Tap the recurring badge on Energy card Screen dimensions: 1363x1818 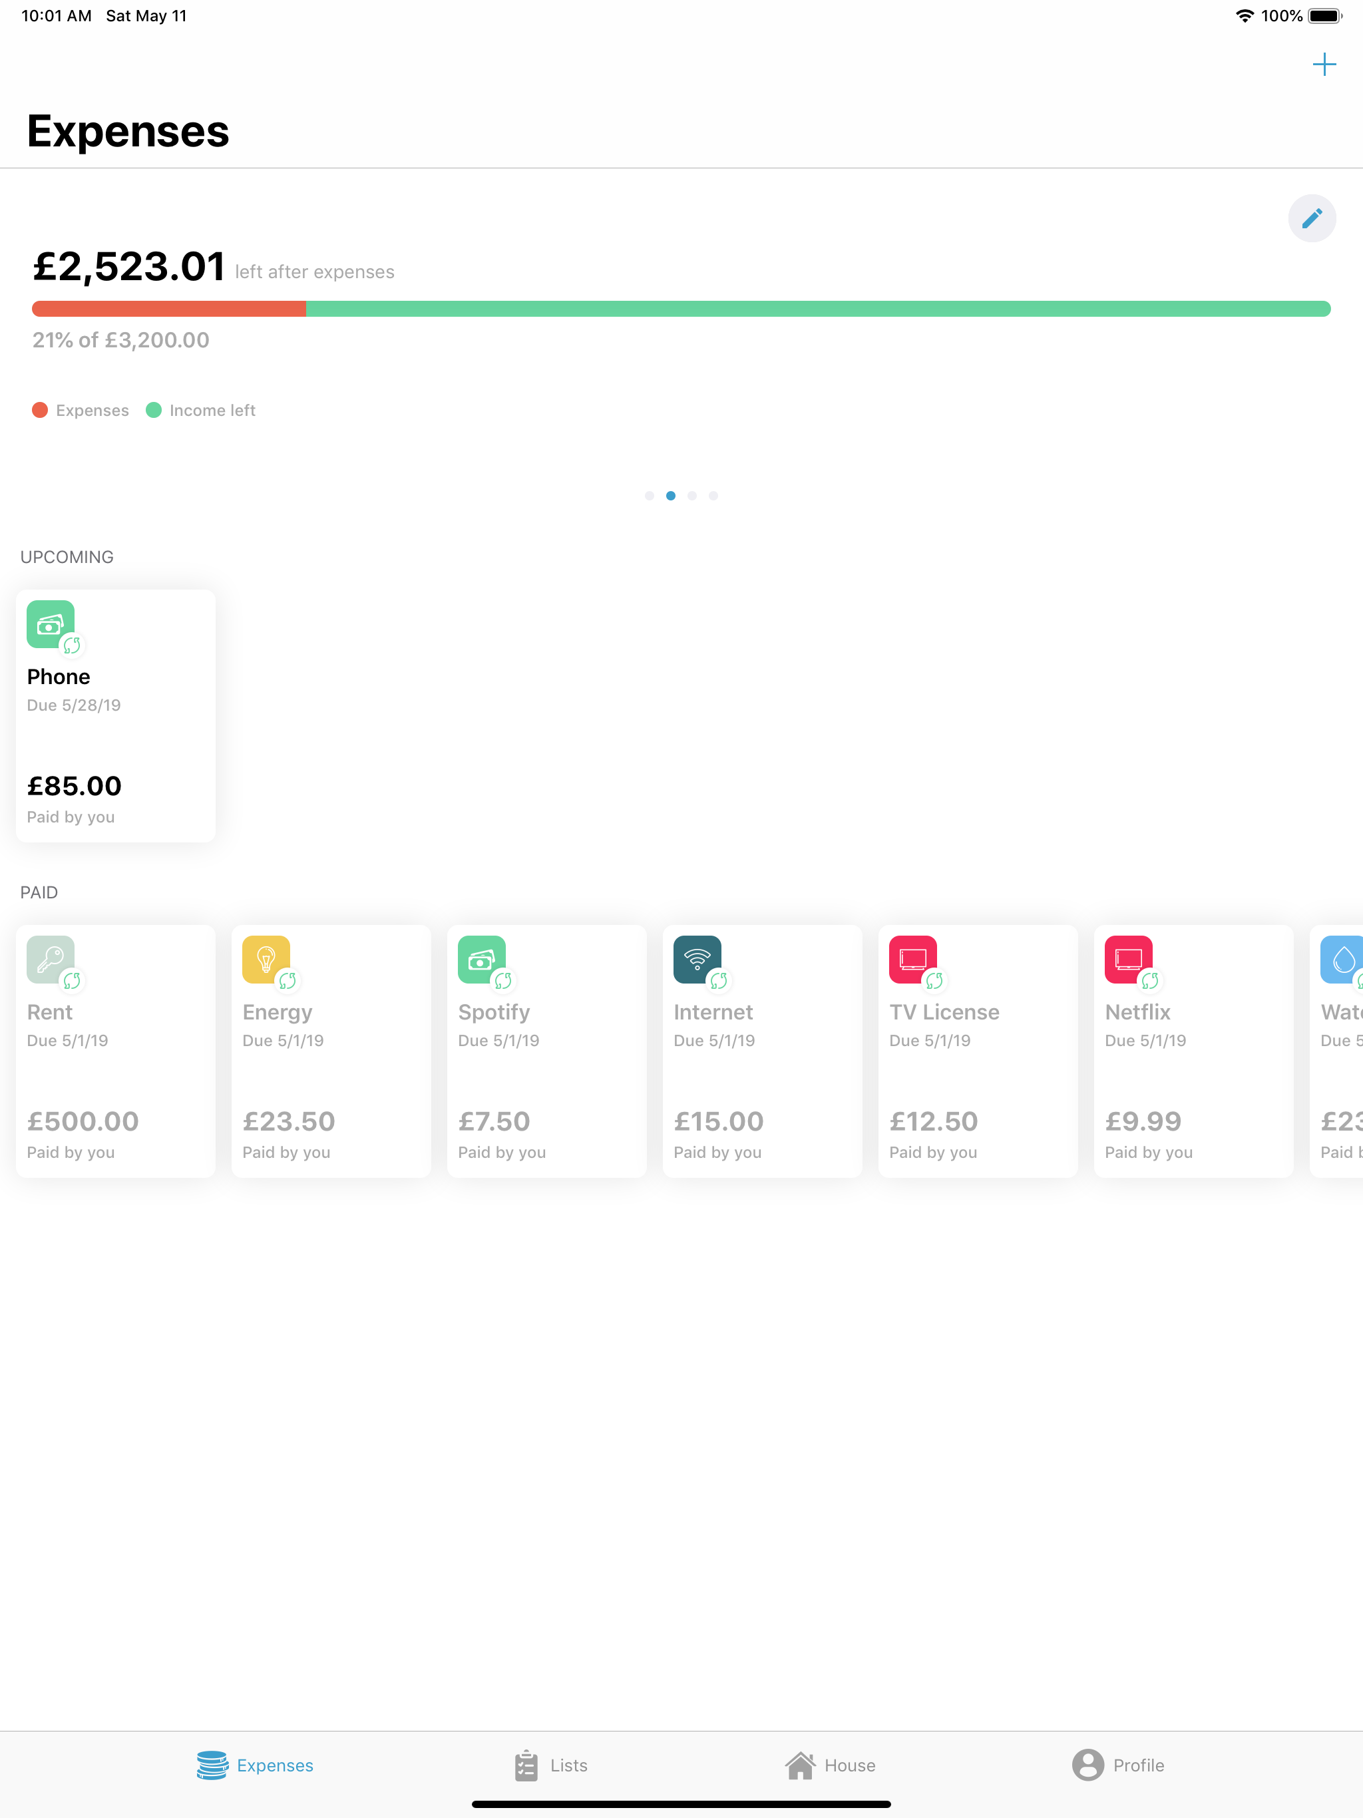coord(288,980)
